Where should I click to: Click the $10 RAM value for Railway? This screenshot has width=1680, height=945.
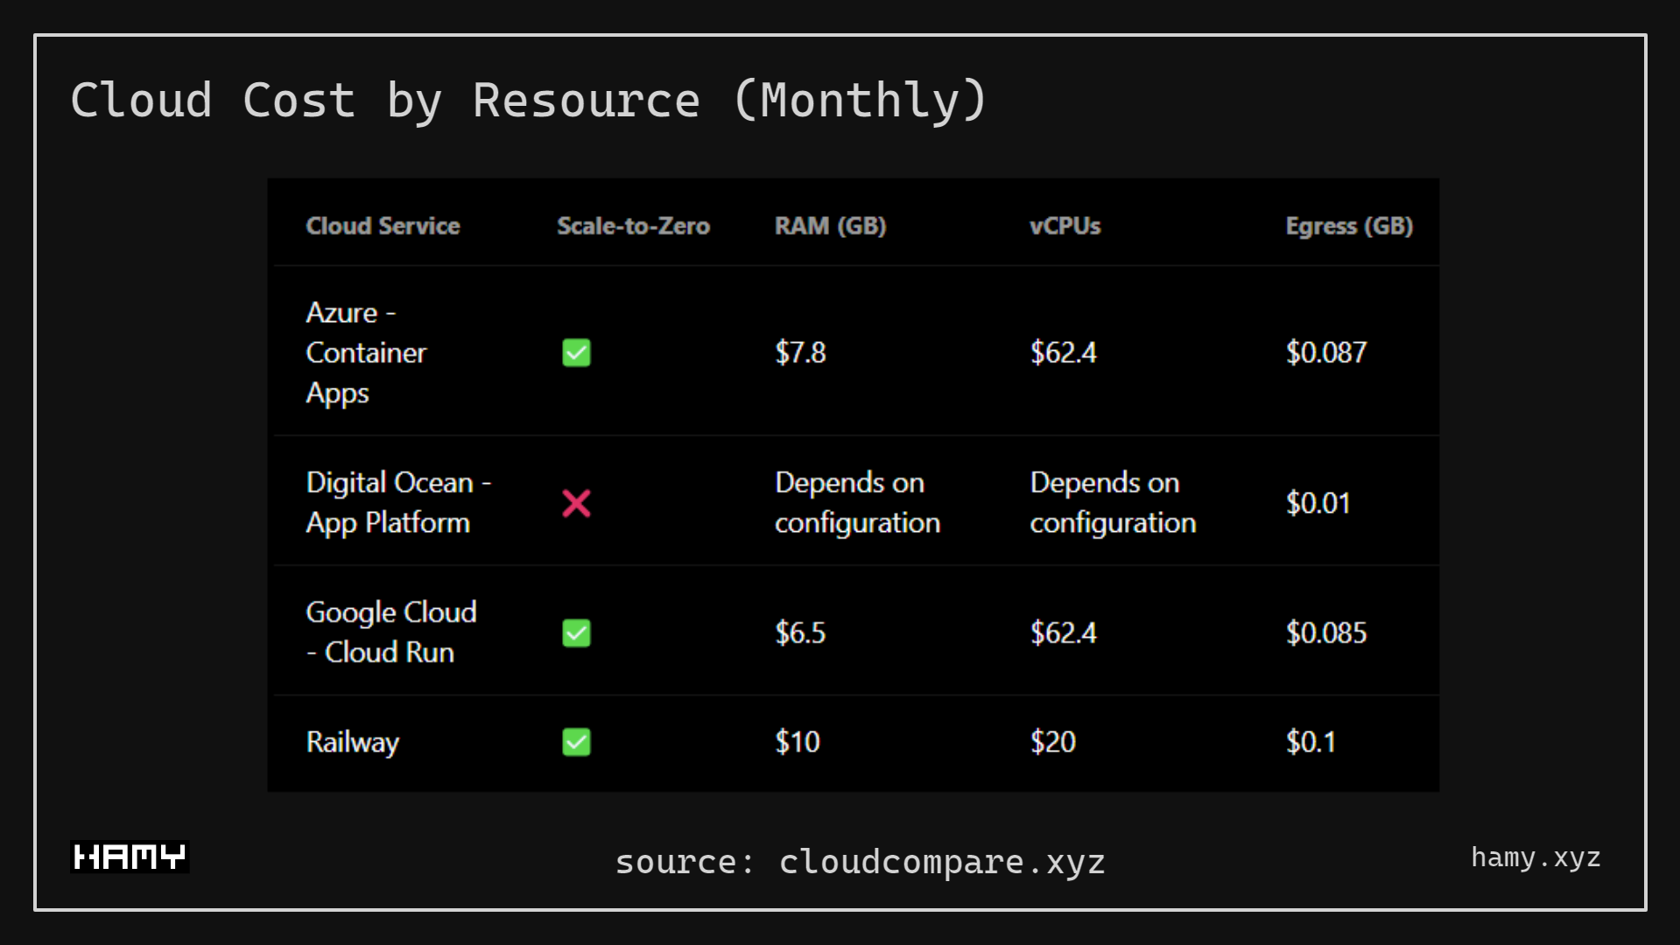click(797, 742)
